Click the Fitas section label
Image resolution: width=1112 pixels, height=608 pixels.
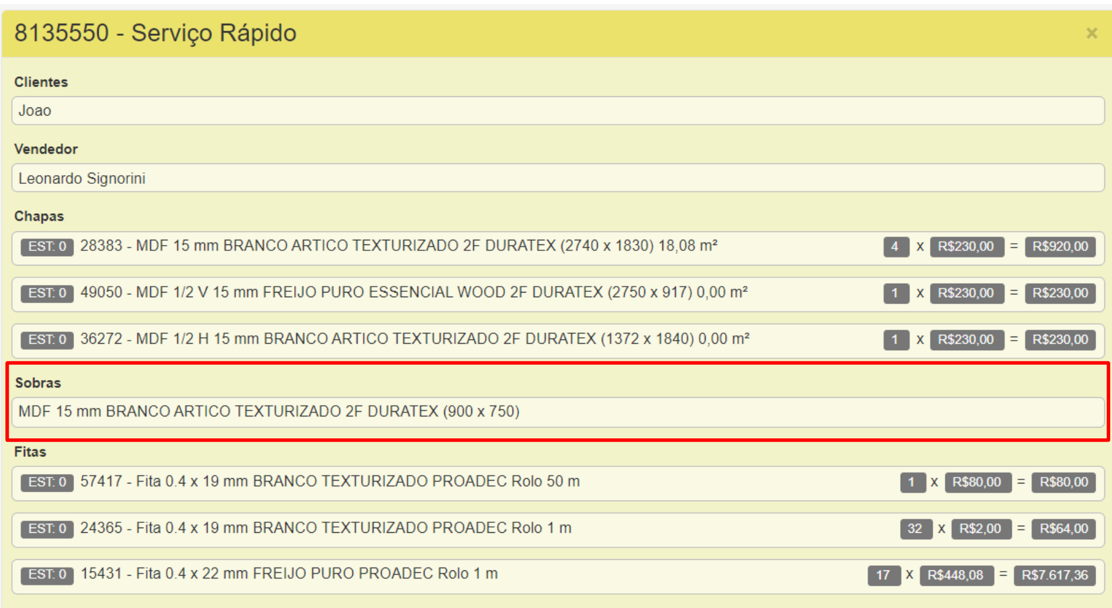(30, 452)
